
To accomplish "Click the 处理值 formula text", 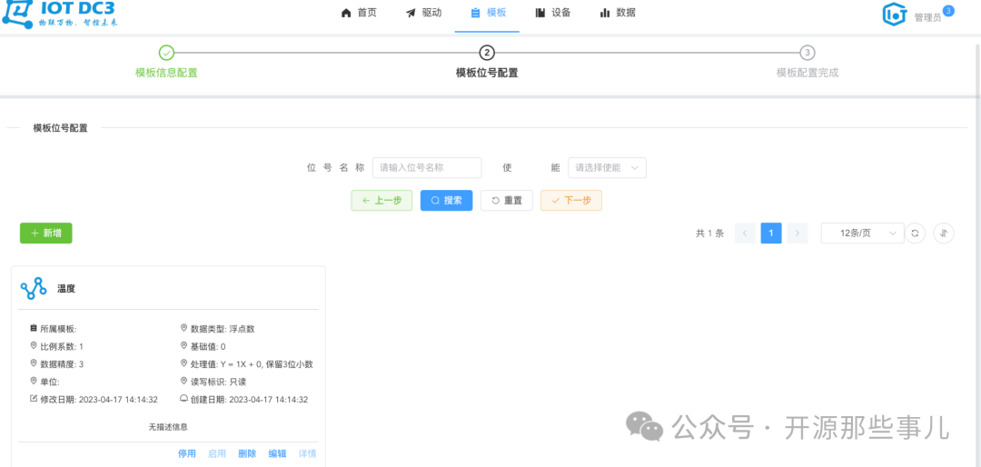I will pyautogui.click(x=252, y=363).
